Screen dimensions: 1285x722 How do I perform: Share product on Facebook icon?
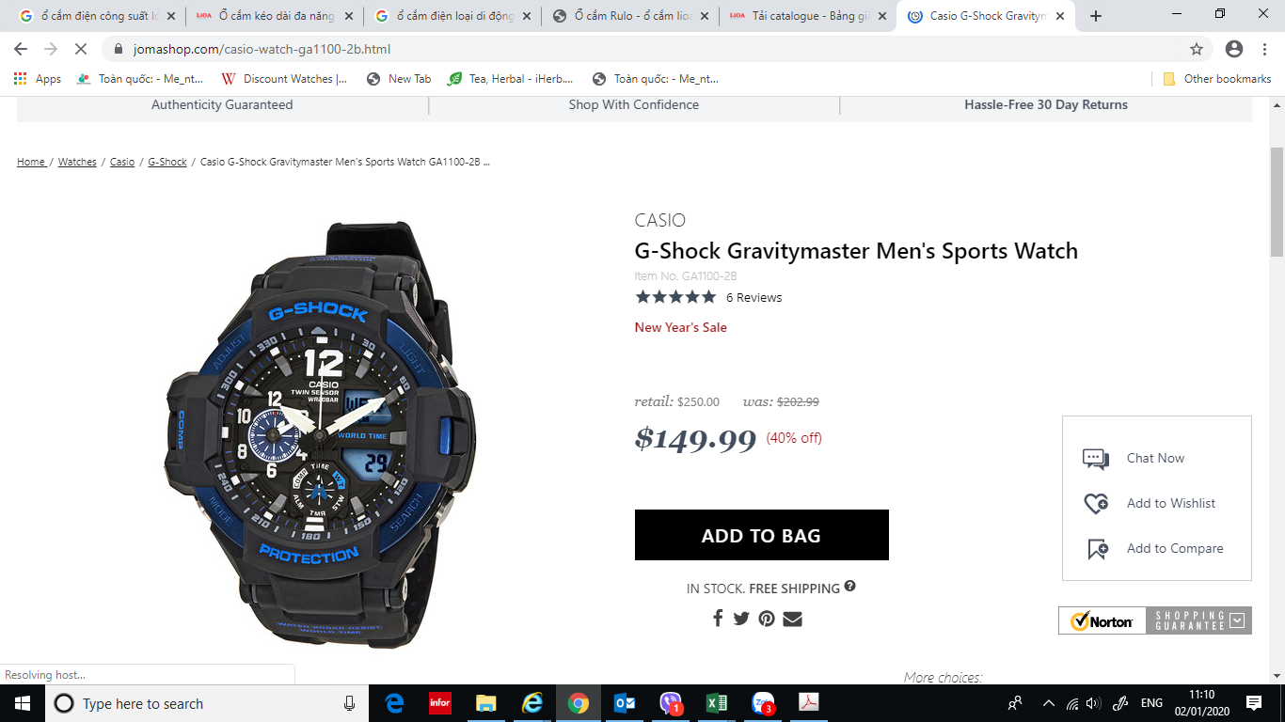tap(718, 619)
